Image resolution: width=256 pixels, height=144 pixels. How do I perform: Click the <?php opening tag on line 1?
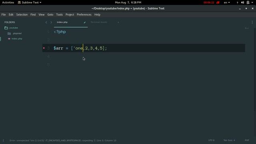(x=60, y=32)
